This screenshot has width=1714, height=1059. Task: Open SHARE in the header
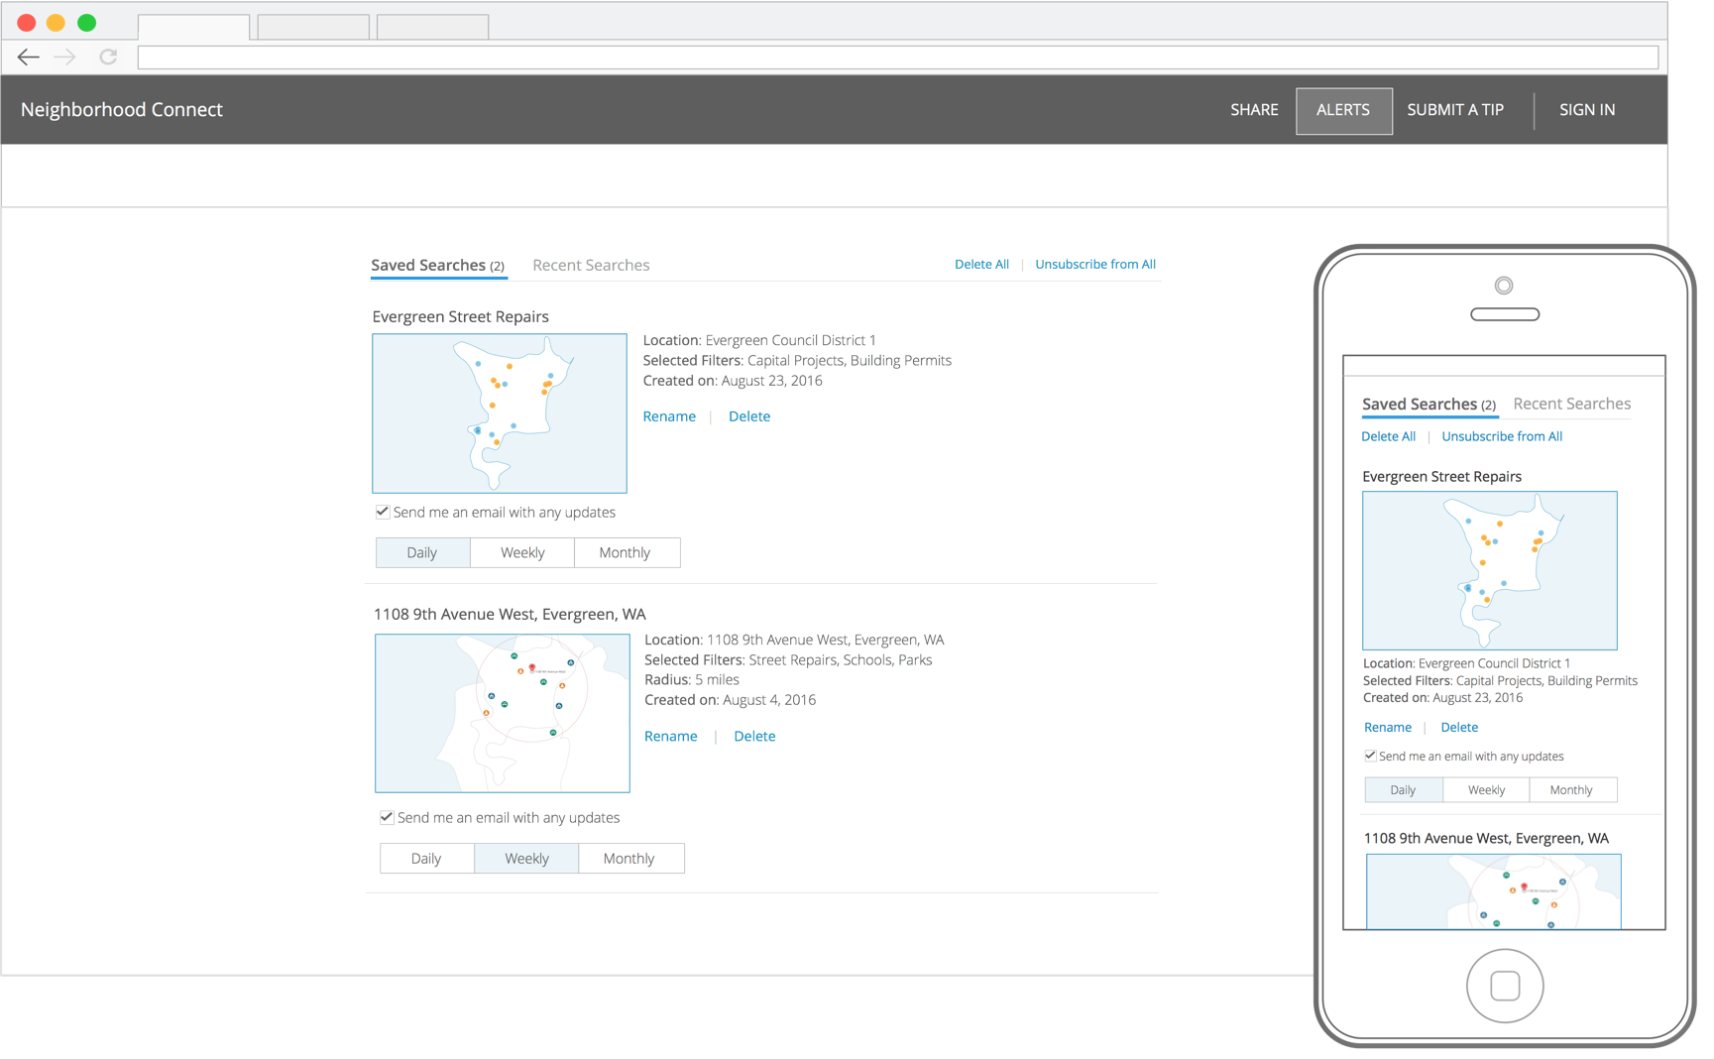(x=1254, y=110)
